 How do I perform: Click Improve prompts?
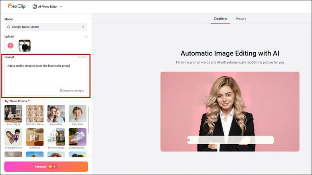coord(72,91)
